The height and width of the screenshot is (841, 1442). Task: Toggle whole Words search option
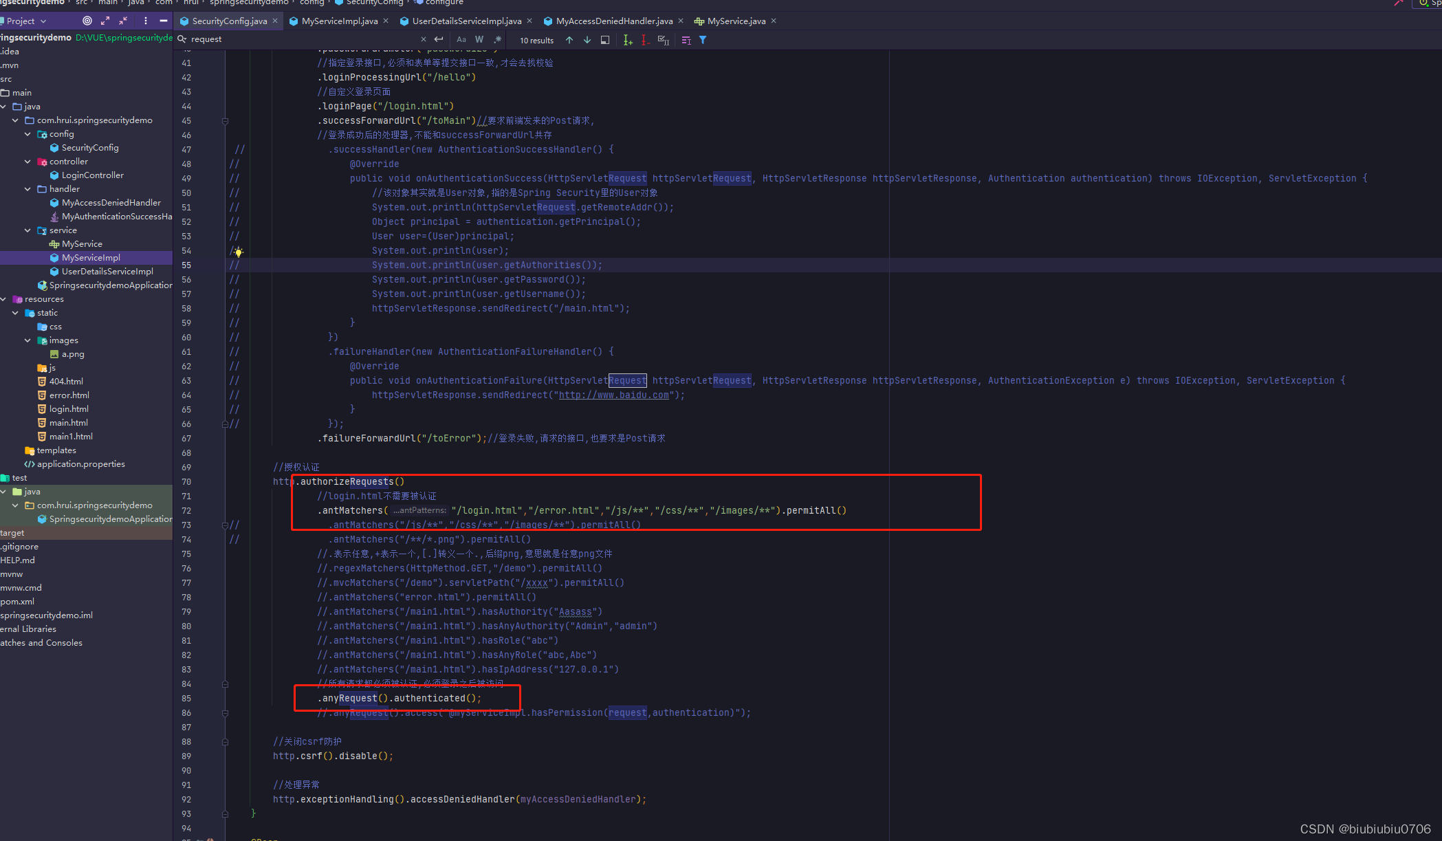pos(479,40)
